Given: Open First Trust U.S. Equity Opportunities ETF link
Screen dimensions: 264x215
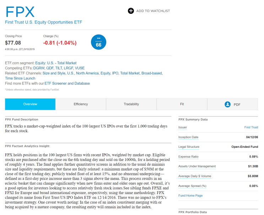Looking at the screenshot, I should coord(43,22).
